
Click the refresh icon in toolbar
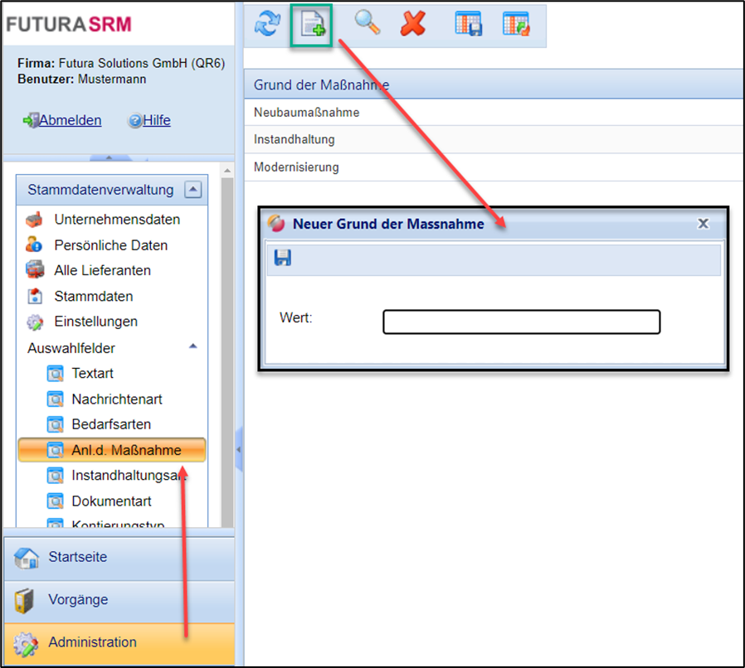267,25
